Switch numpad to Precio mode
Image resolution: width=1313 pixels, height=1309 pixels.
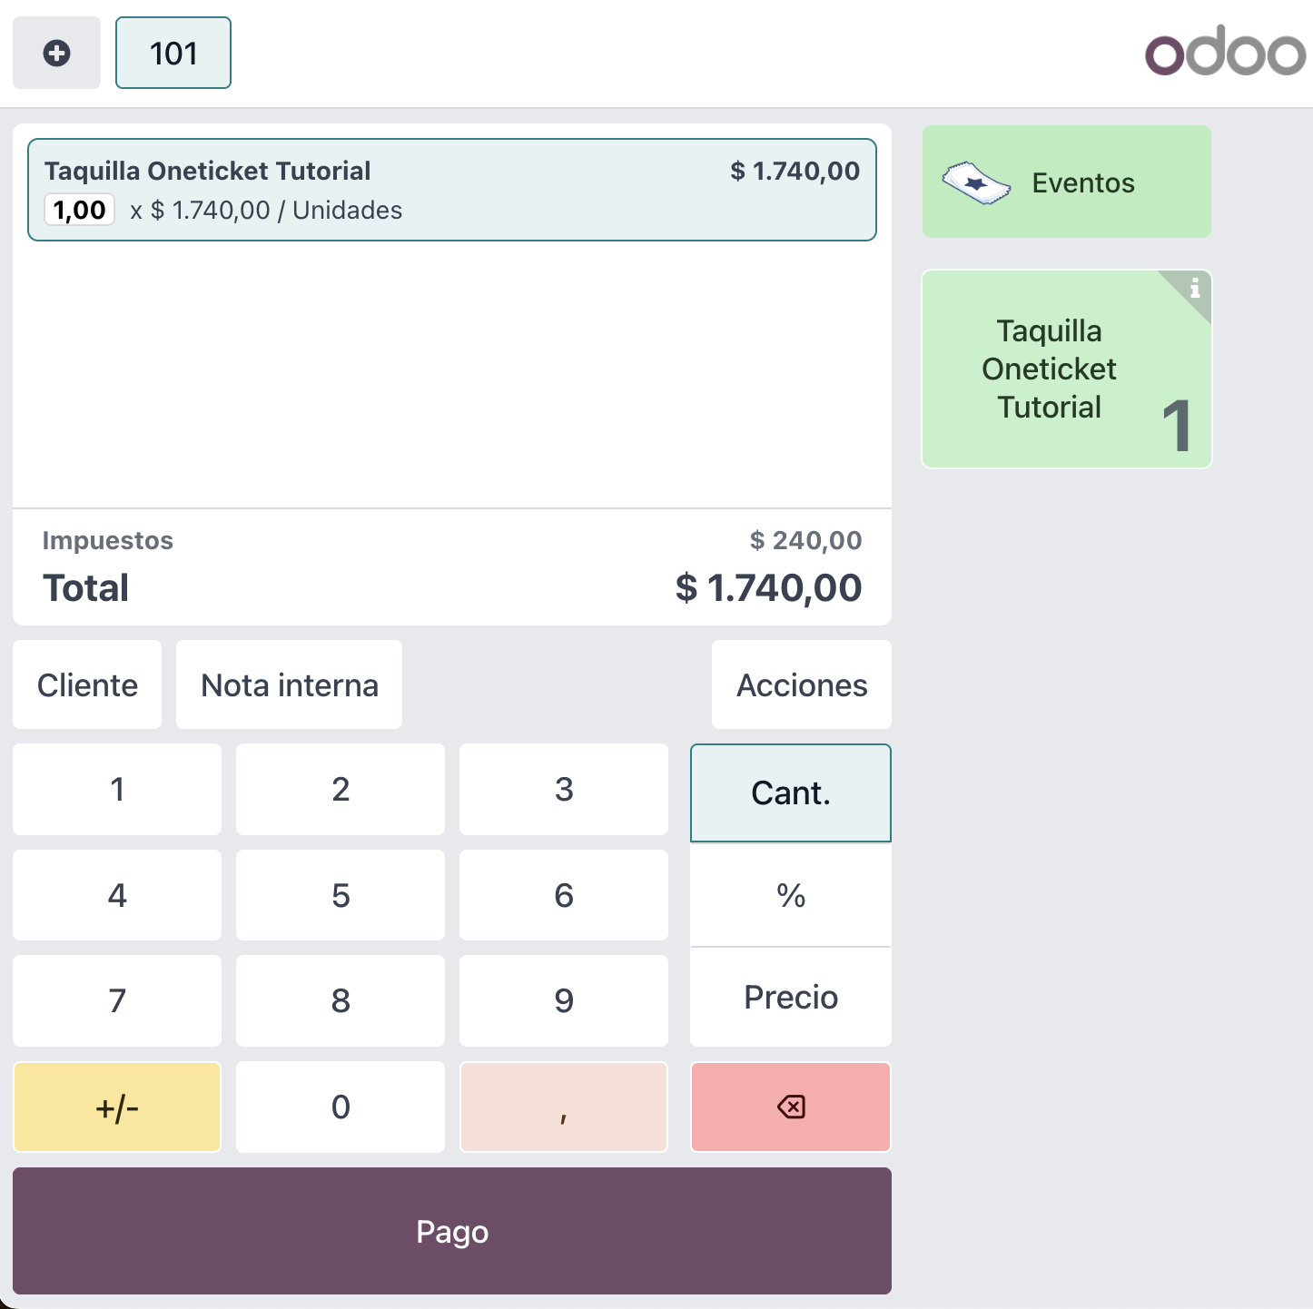coord(790,998)
